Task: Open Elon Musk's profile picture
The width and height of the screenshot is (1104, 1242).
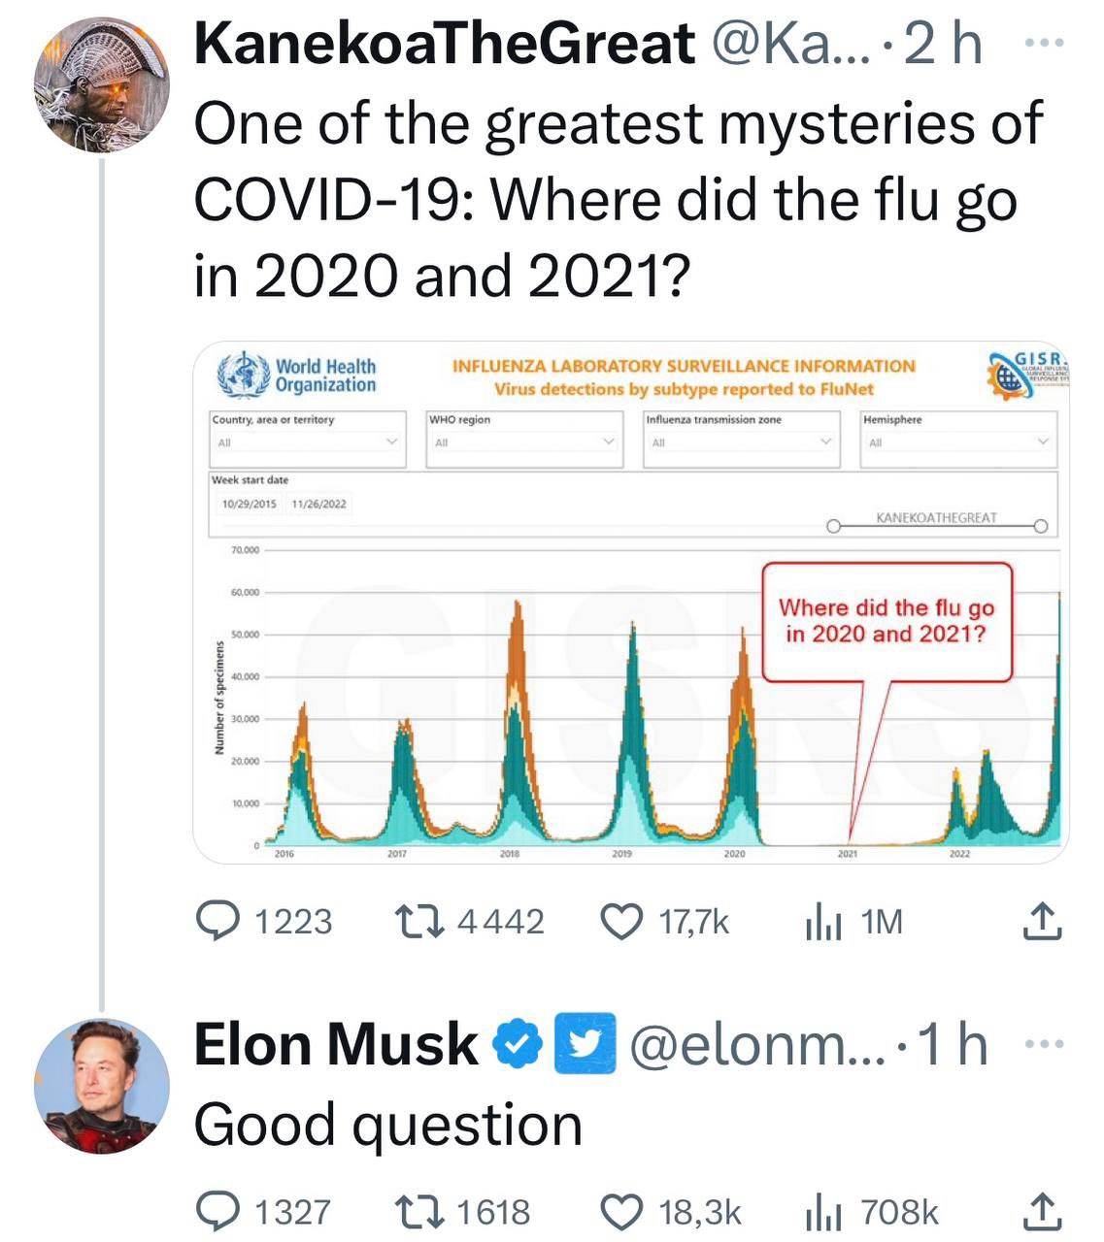Action: coord(102,1085)
